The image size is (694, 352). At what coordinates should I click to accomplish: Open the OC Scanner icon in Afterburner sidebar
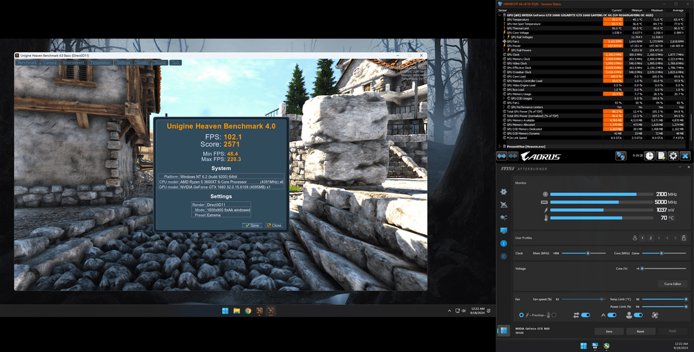coord(503,218)
